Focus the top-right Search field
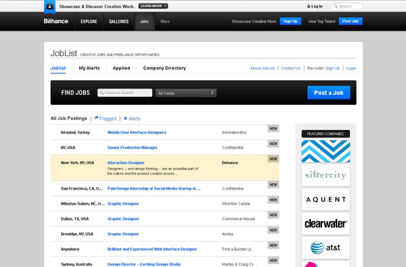The width and height of the screenshot is (406, 267). pyautogui.click(x=346, y=6)
